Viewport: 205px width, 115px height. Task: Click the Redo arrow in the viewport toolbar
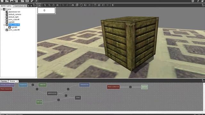pos(67,5)
